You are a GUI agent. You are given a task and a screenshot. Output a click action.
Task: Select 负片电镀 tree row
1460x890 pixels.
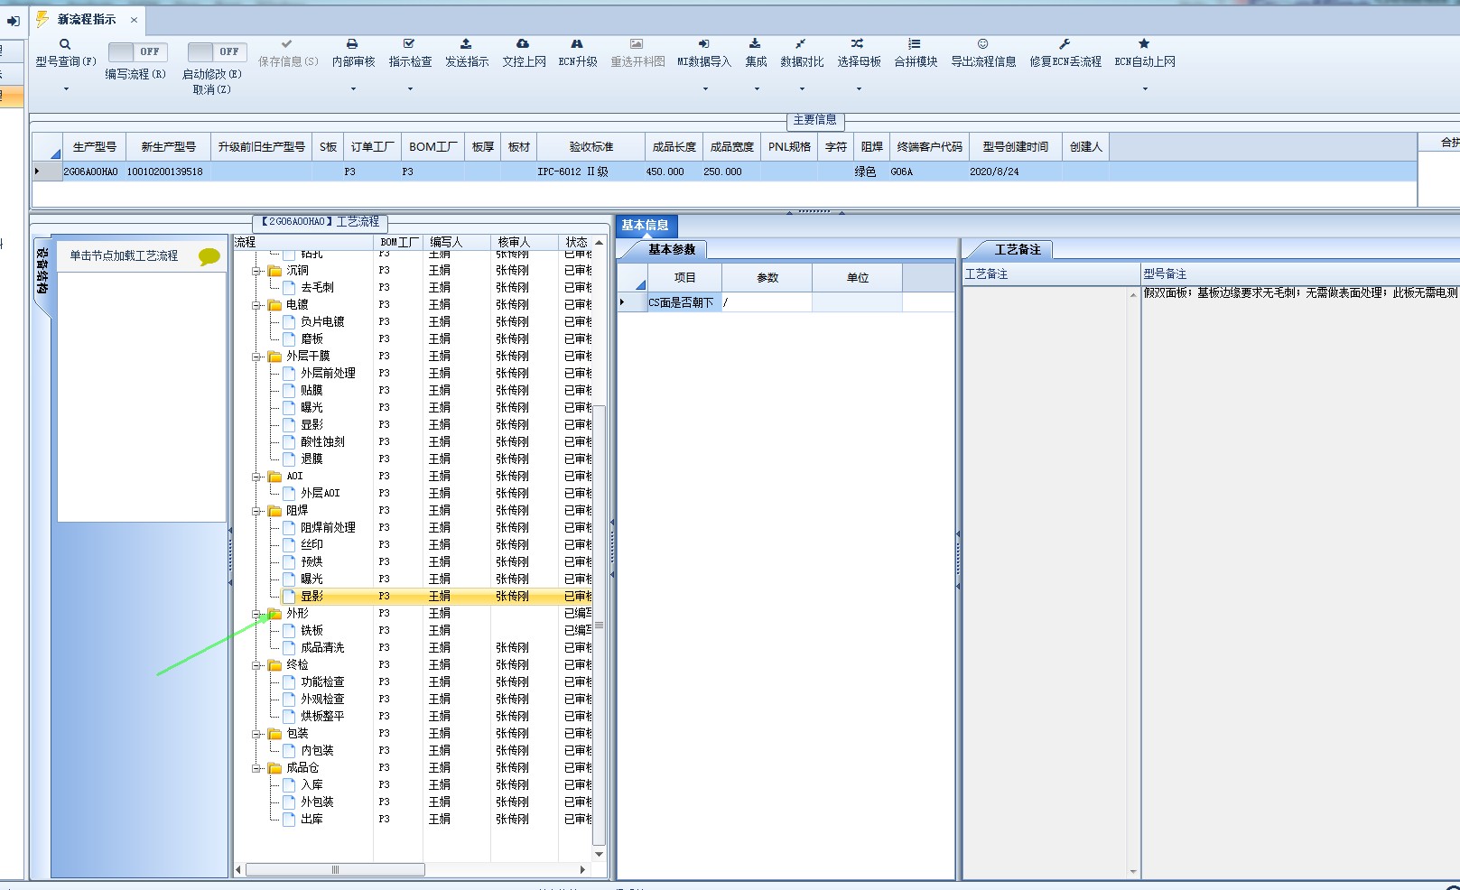(x=322, y=321)
